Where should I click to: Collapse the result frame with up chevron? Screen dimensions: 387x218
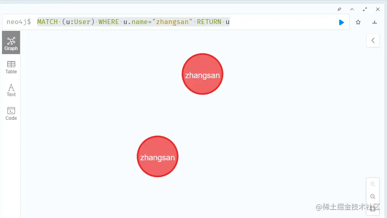click(x=352, y=9)
